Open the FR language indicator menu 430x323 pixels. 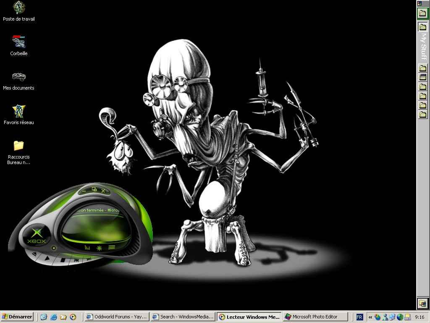coord(359,317)
